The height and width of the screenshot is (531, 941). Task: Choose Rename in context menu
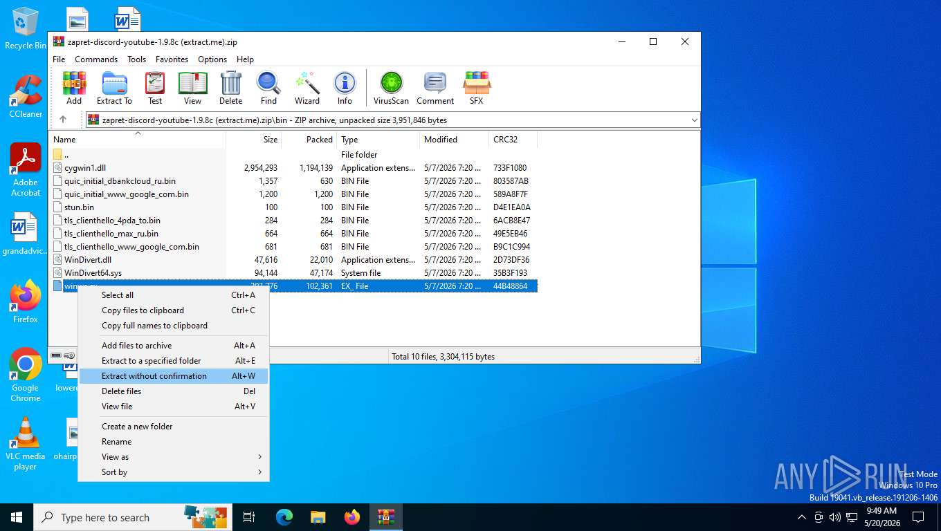tap(174, 442)
